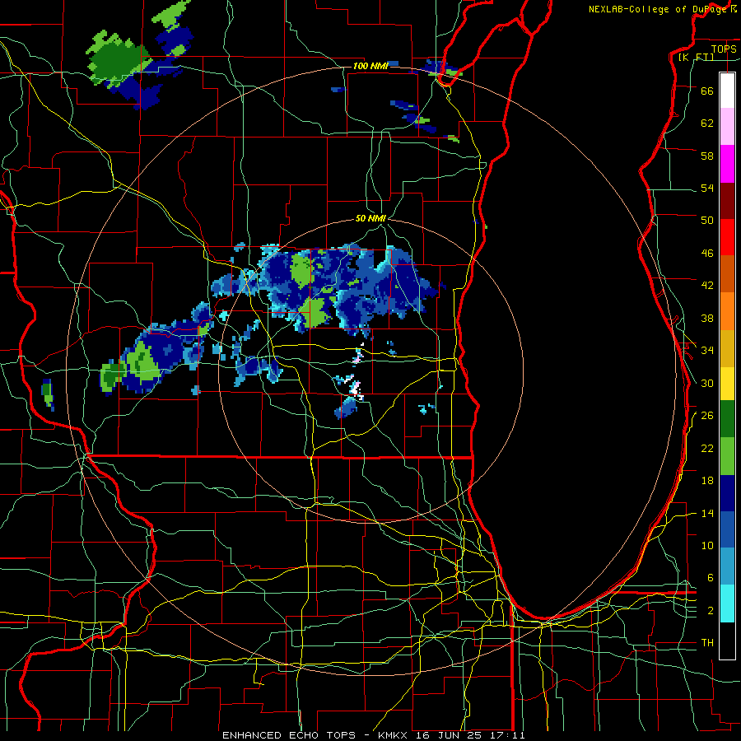Viewport: 741px width, 741px height.
Task: Click the 'TOPS' legend title
Action: [724, 49]
